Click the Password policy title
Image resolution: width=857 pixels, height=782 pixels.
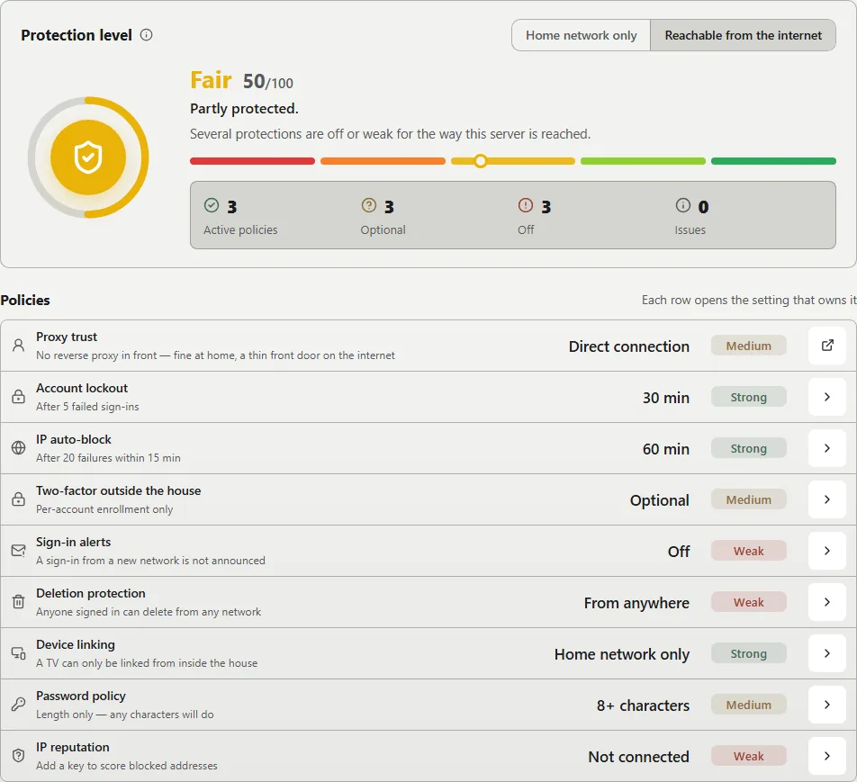click(81, 697)
